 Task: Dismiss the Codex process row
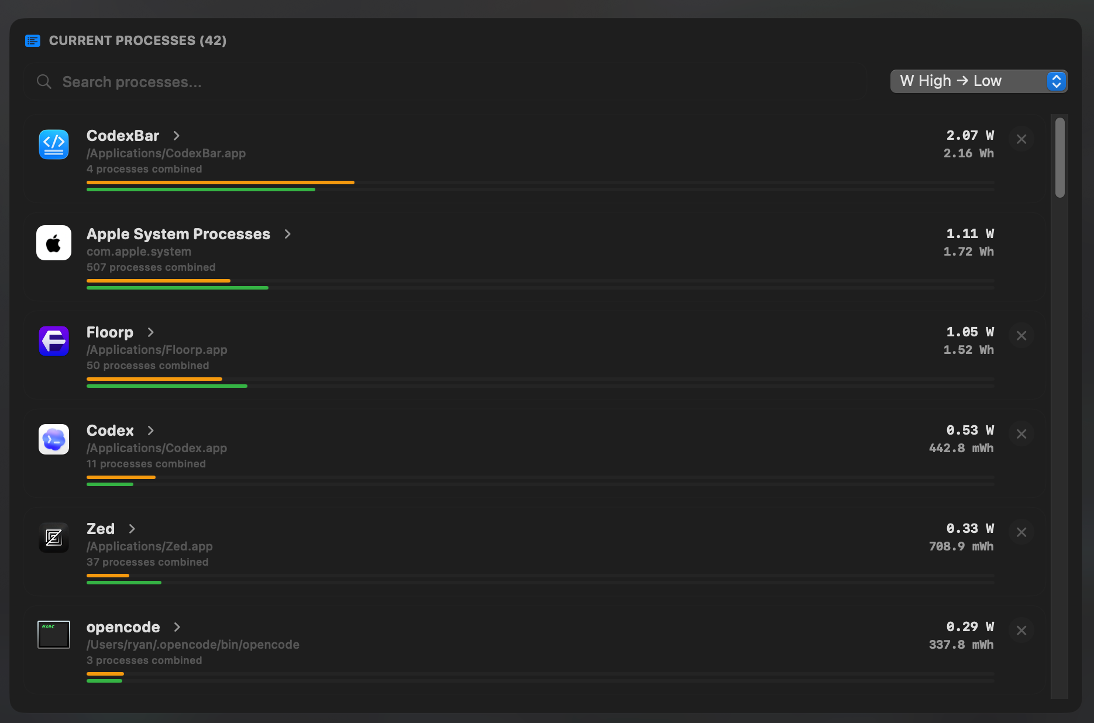click(x=1021, y=434)
